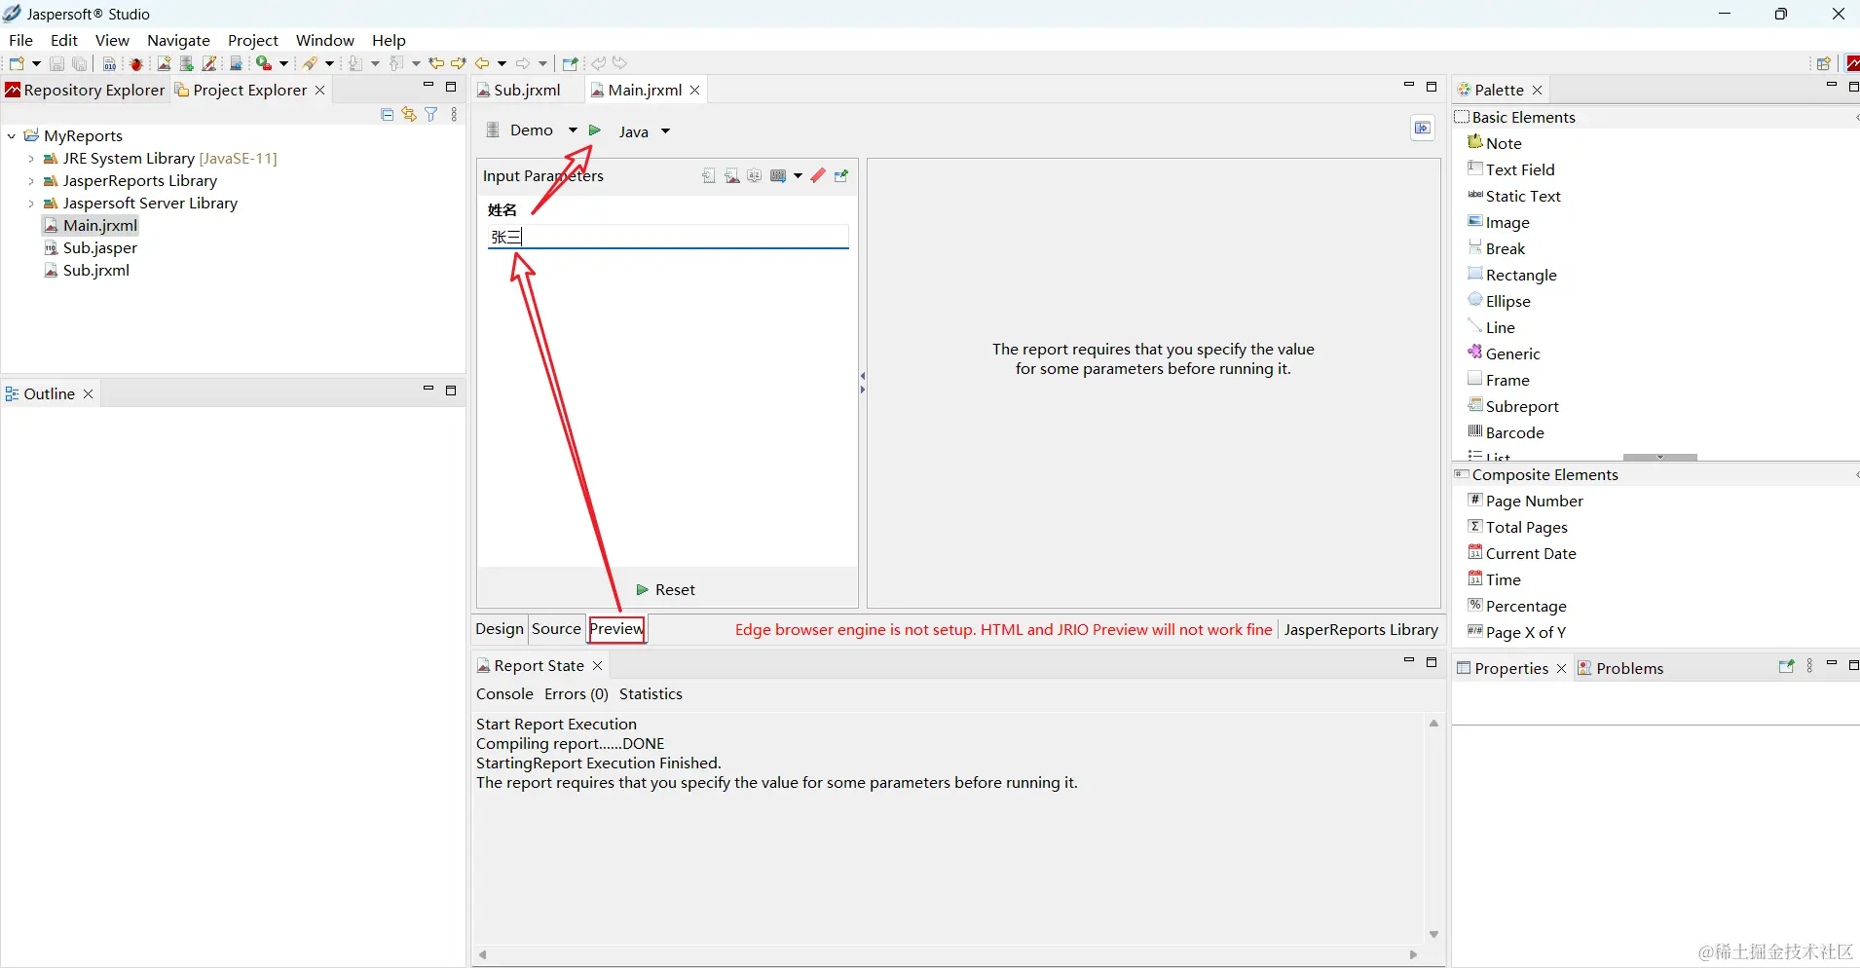Expand the JasperReports Library node
Screen dimensions: 1860x968
pos(31,181)
